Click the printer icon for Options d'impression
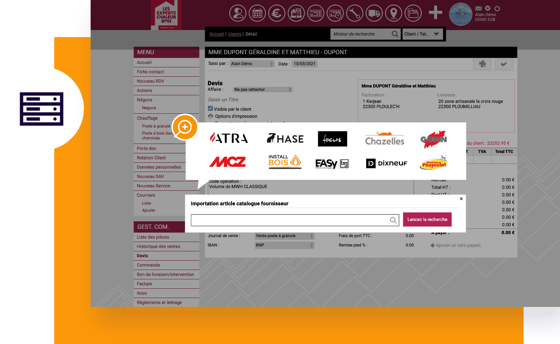Viewport: 560px width, 344px height. [211, 116]
